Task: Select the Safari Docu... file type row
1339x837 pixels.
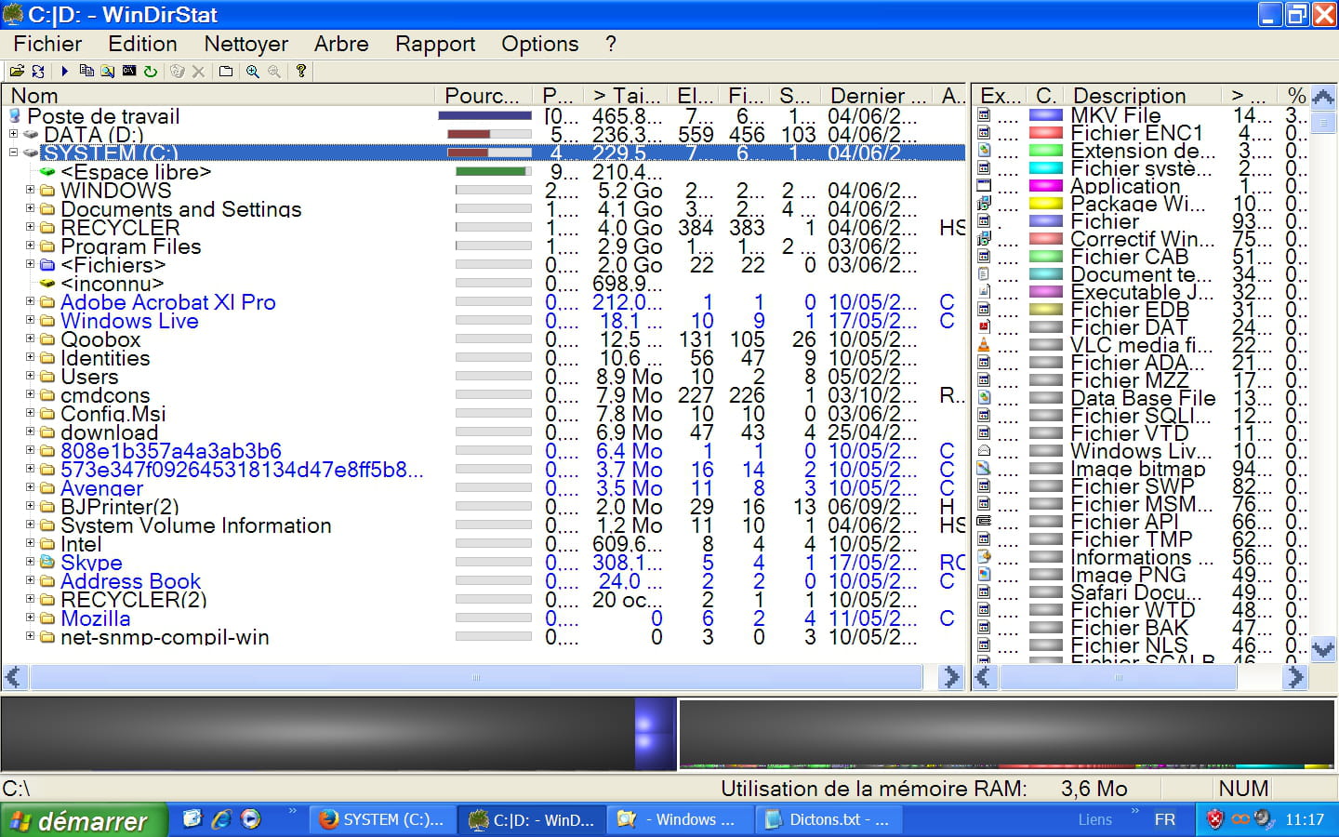Action: click(1142, 592)
